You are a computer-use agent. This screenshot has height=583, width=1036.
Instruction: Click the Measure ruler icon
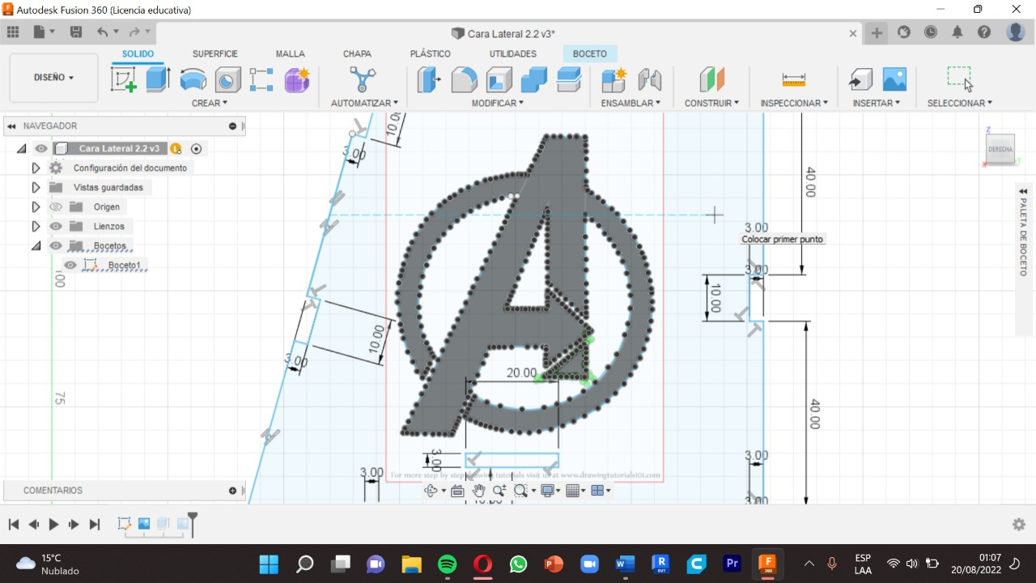coord(793,79)
